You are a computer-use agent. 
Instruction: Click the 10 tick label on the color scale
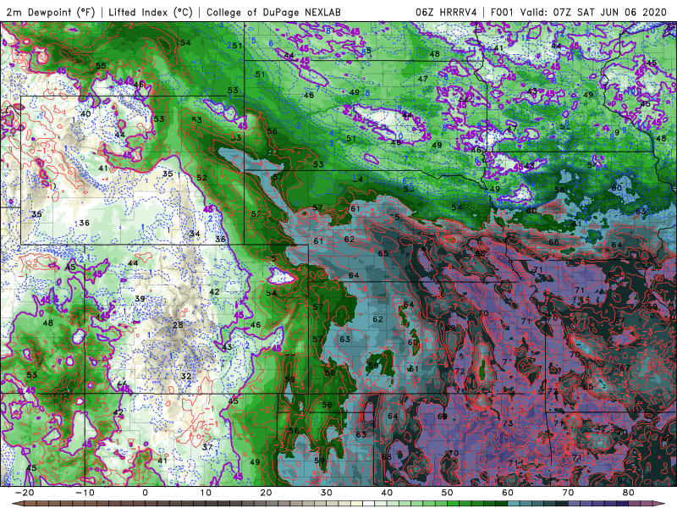click(206, 493)
